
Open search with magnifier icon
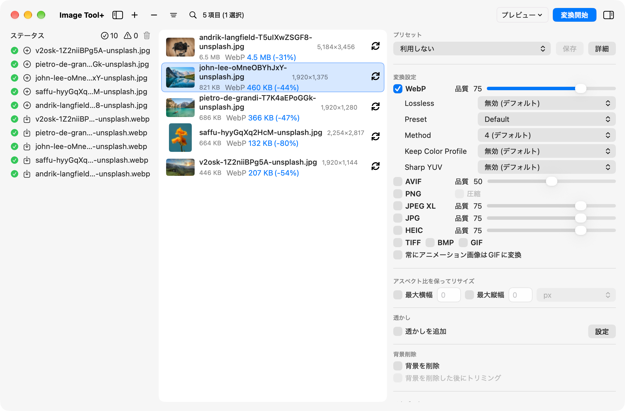[193, 15]
